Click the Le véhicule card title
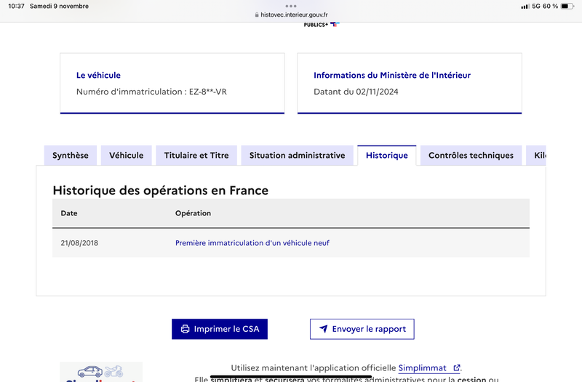 98,75
